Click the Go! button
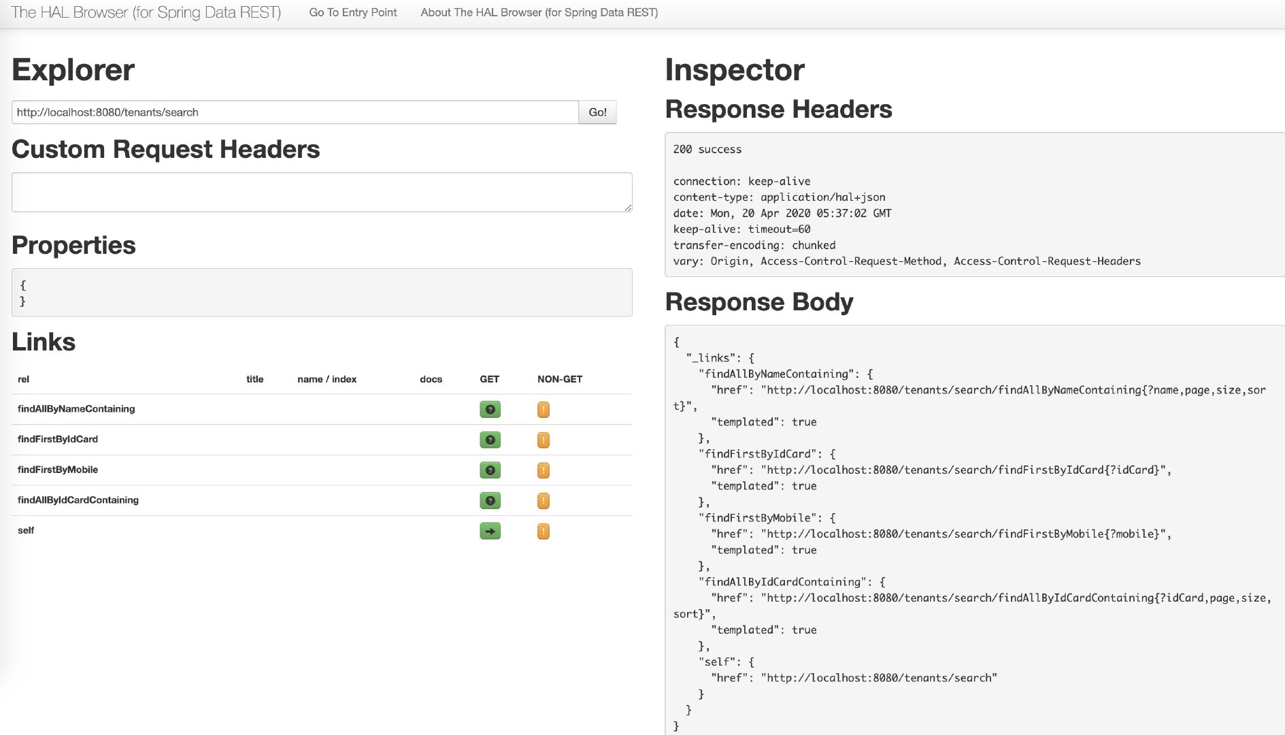 597,112
